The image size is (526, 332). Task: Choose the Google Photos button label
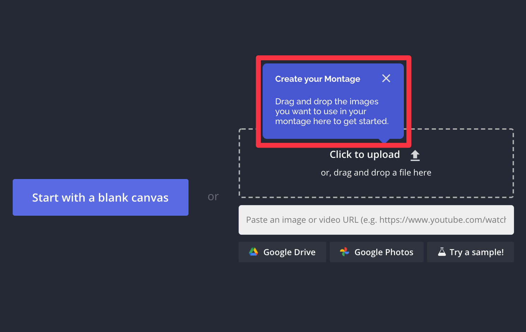[384, 252]
